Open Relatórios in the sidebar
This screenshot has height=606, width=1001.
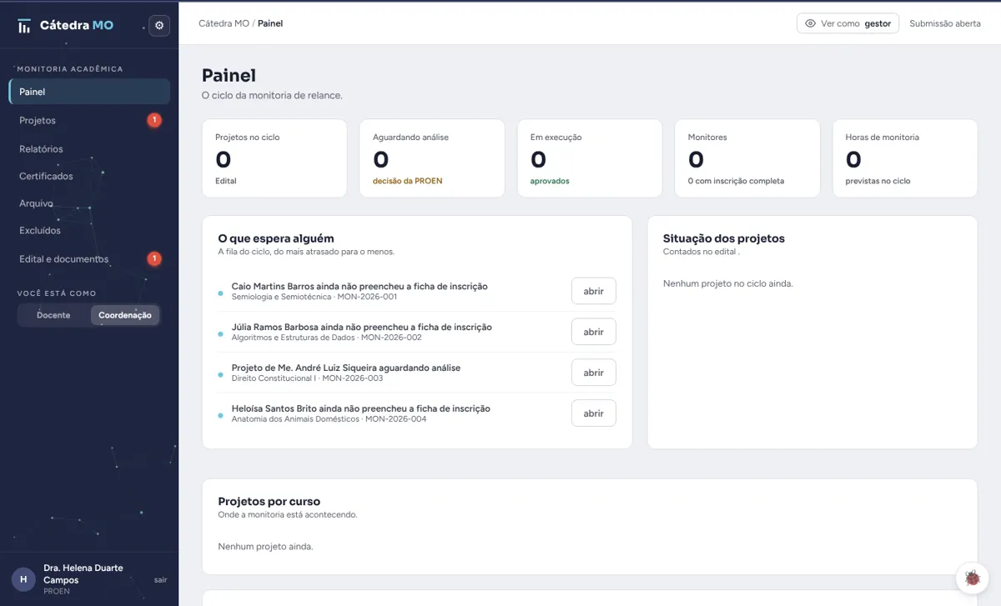coord(89,148)
